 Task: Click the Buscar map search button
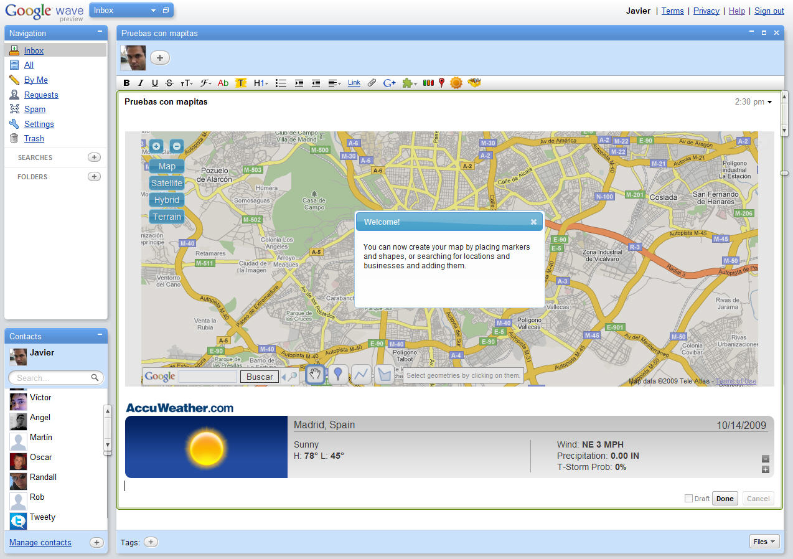pyautogui.click(x=260, y=377)
